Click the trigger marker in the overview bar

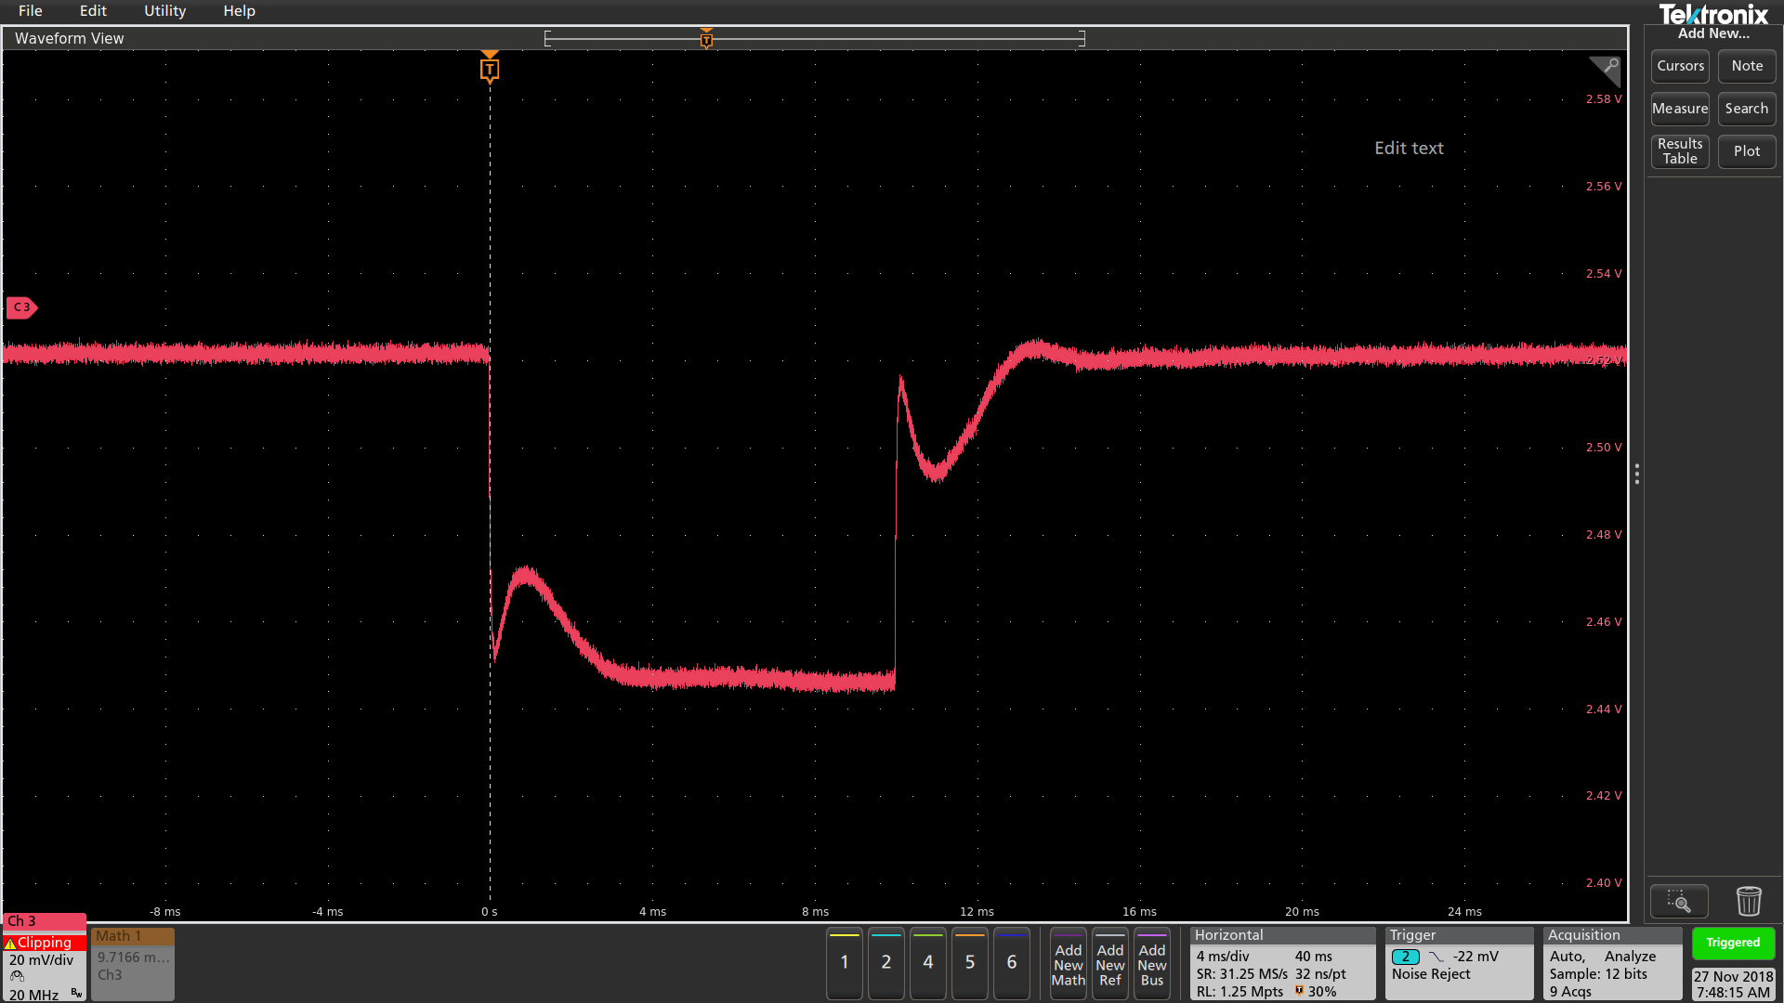tap(706, 39)
